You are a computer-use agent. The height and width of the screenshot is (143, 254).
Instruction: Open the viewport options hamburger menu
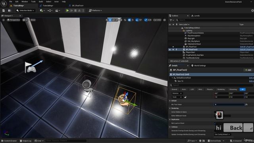pyautogui.click(x=4, y=20)
